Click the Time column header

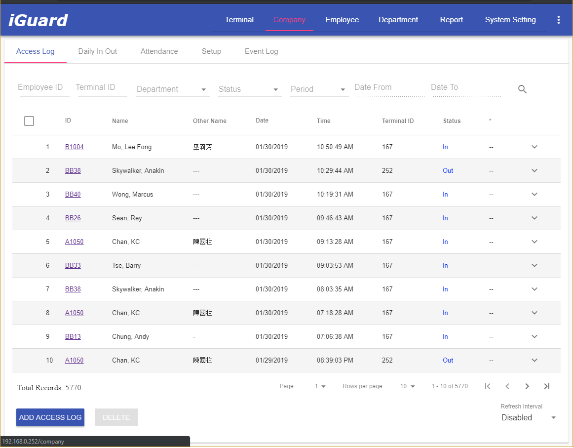(x=323, y=121)
